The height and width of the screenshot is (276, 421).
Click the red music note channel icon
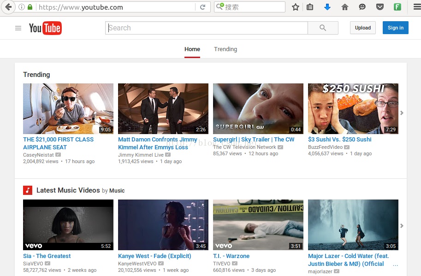28,190
